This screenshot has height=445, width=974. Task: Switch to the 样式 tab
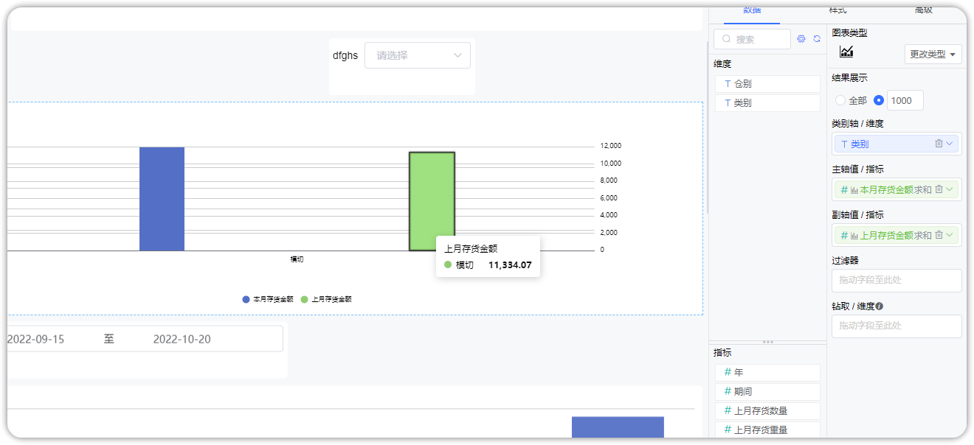pos(837,10)
